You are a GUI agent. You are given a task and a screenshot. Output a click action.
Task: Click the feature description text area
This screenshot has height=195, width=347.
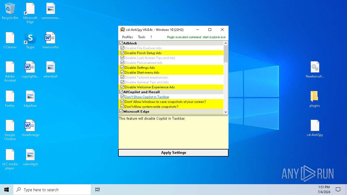[173, 132]
